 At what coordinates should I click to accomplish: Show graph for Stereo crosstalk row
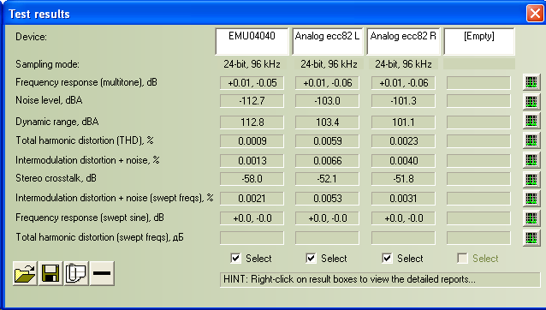click(531, 179)
